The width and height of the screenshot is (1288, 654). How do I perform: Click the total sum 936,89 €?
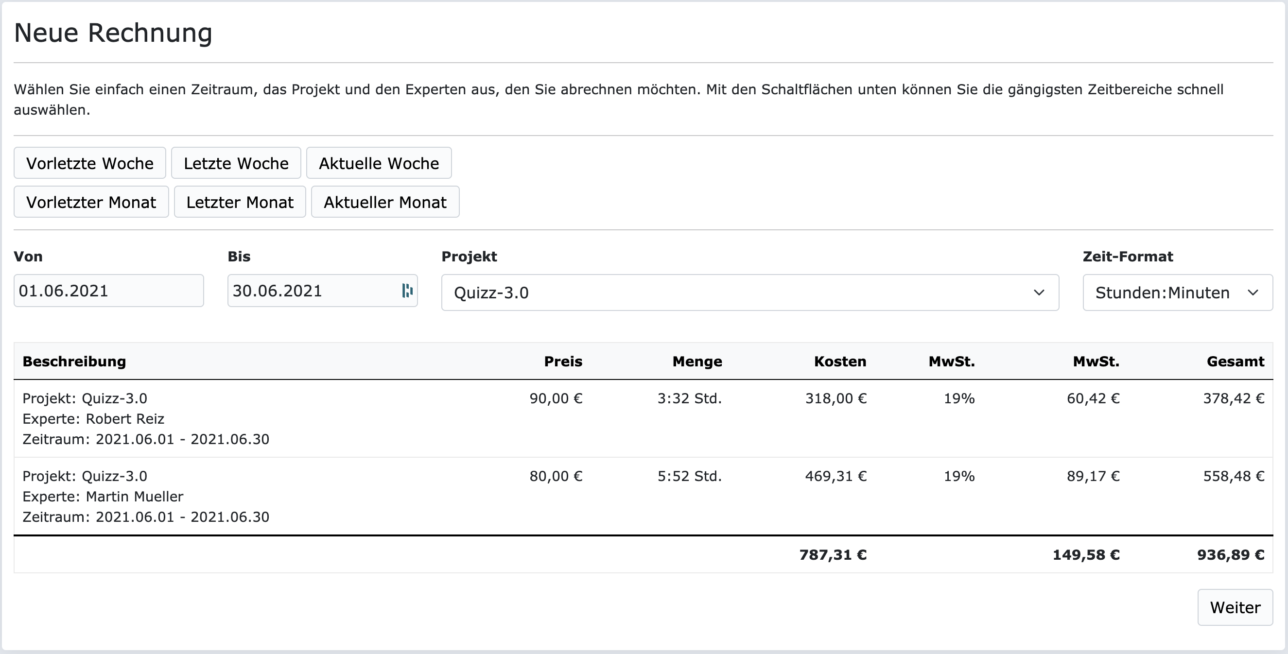click(x=1230, y=554)
